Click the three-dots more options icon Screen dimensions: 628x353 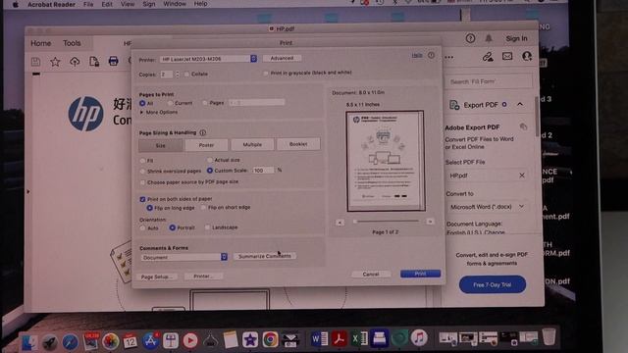point(449,57)
